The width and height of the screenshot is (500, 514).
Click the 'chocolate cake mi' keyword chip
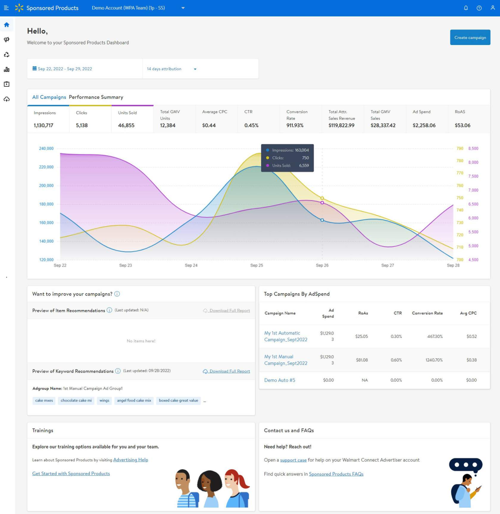coord(76,401)
